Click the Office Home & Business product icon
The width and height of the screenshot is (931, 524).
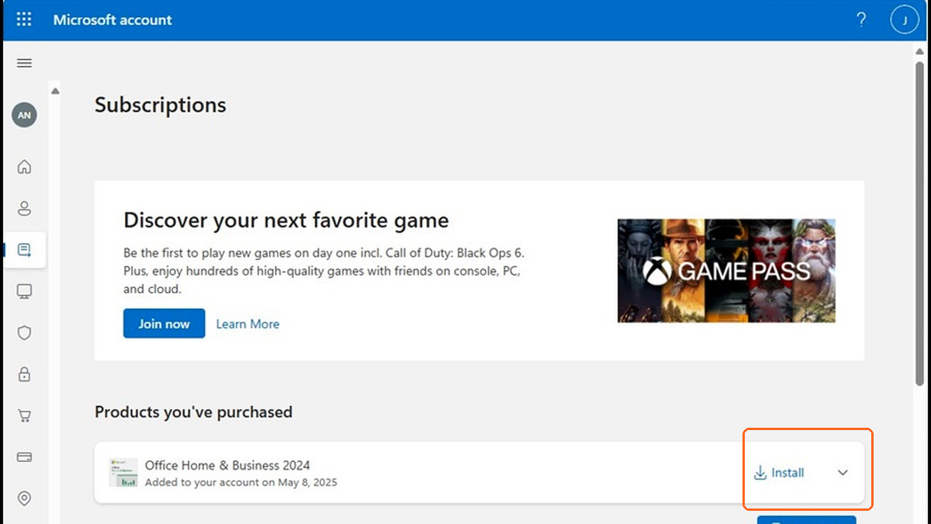(123, 472)
